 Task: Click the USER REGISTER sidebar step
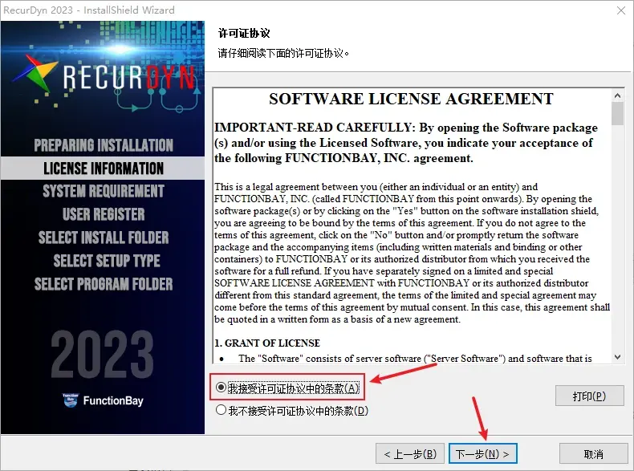coord(104,214)
